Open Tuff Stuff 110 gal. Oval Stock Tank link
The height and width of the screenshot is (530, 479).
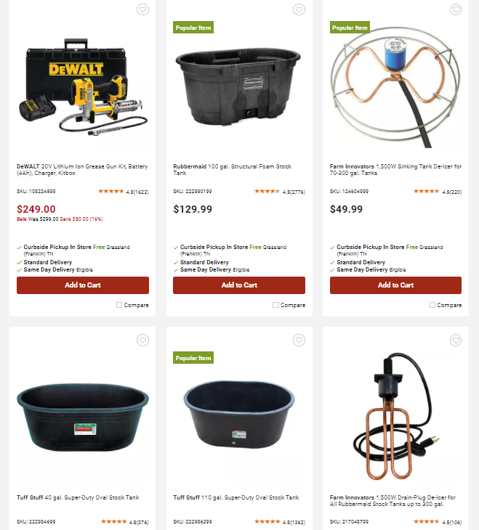[236, 497]
